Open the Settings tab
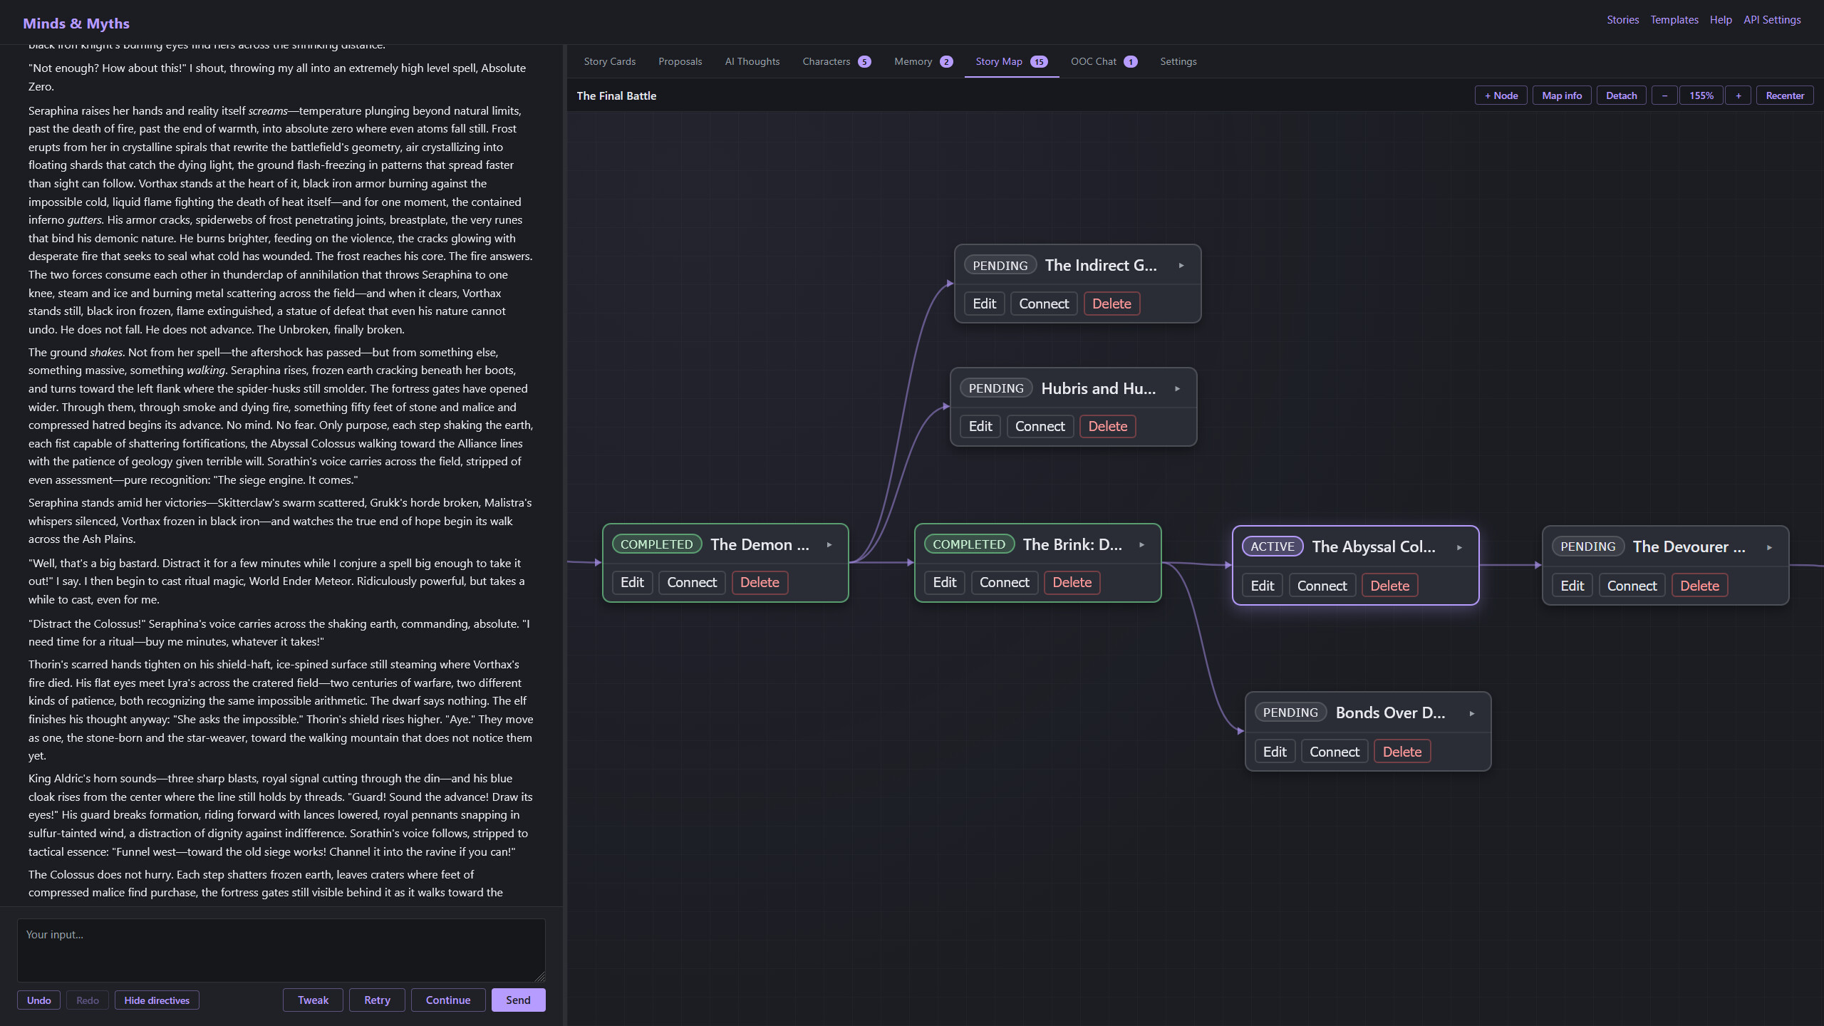 click(x=1178, y=61)
